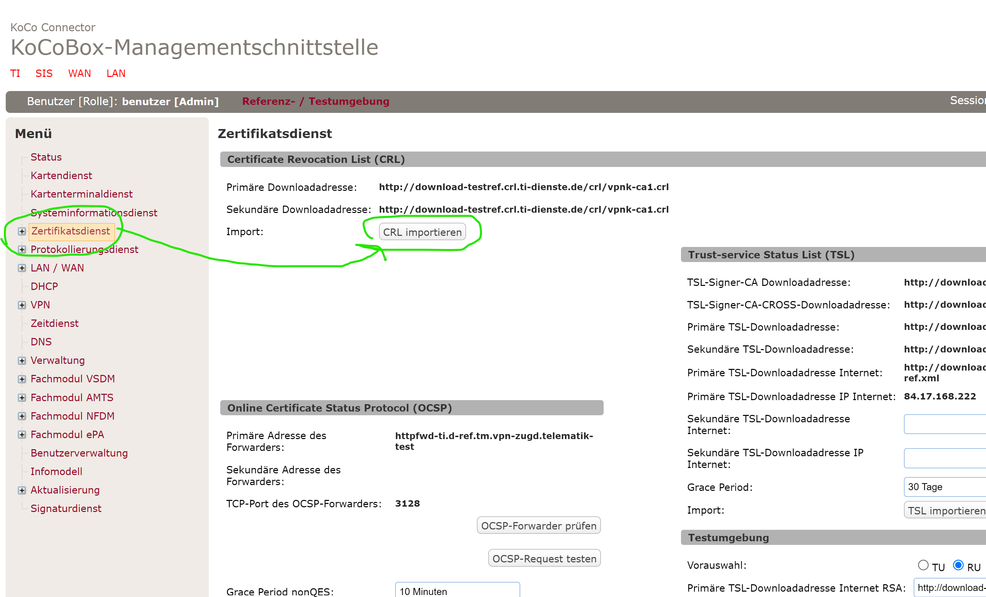The height and width of the screenshot is (597, 986).
Task: Expand the Protokollierungsdienst plus icon
Action: (x=22, y=250)
